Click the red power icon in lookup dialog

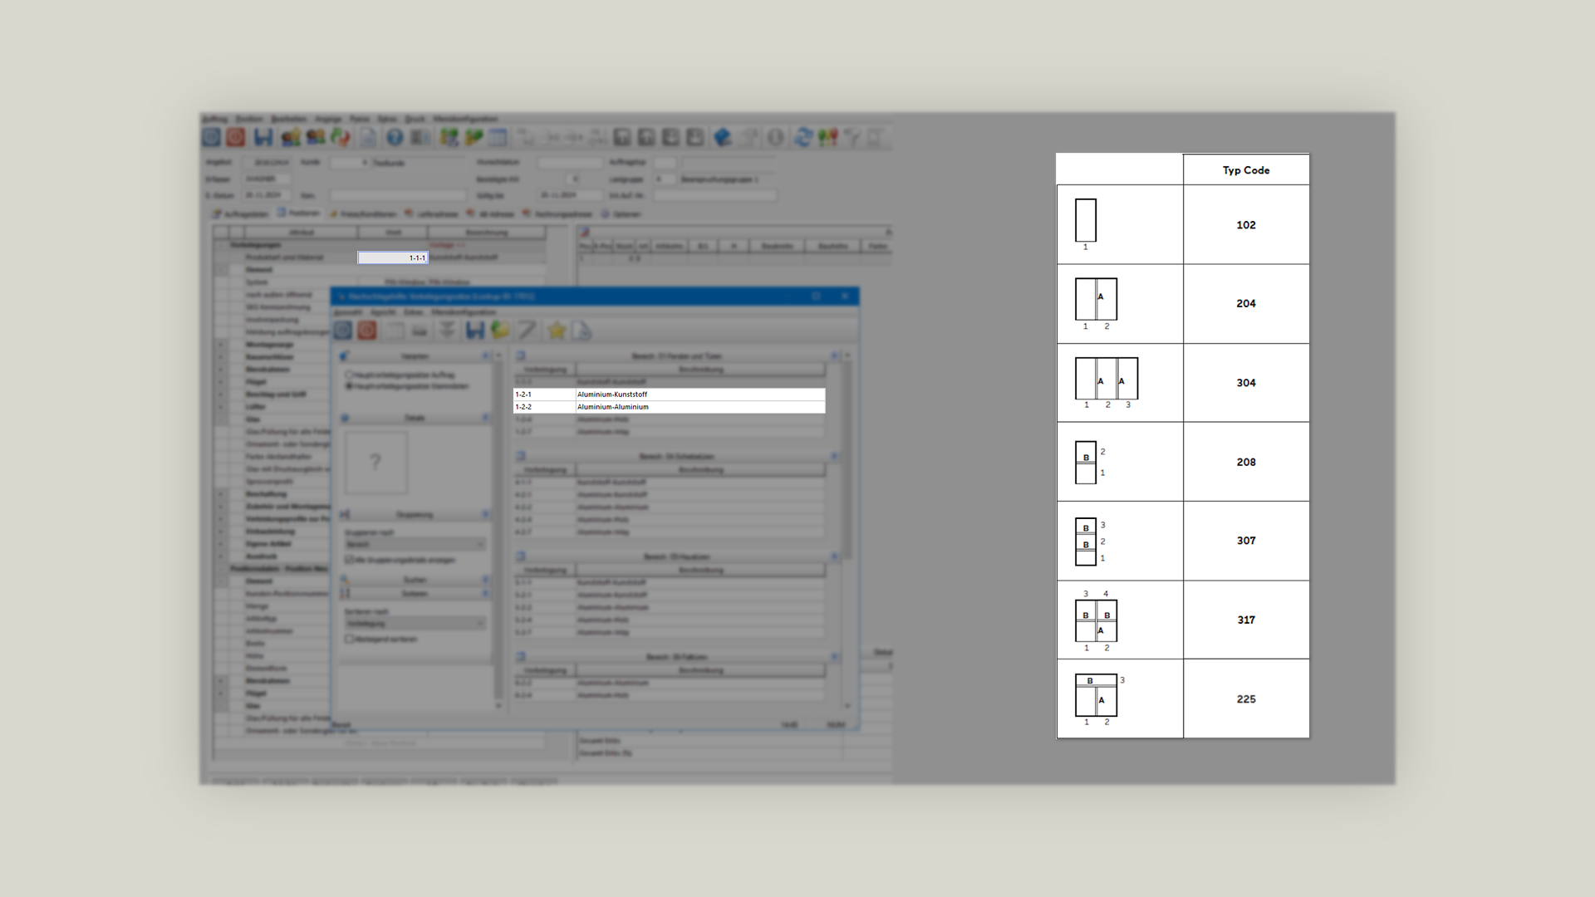click(367, 331)
